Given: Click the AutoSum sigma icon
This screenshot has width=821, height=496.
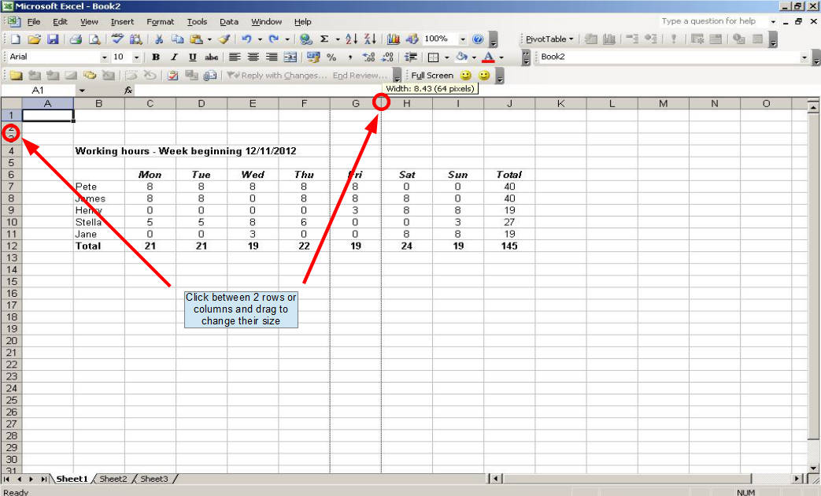Looking at the screenshot, I should 324,39.
